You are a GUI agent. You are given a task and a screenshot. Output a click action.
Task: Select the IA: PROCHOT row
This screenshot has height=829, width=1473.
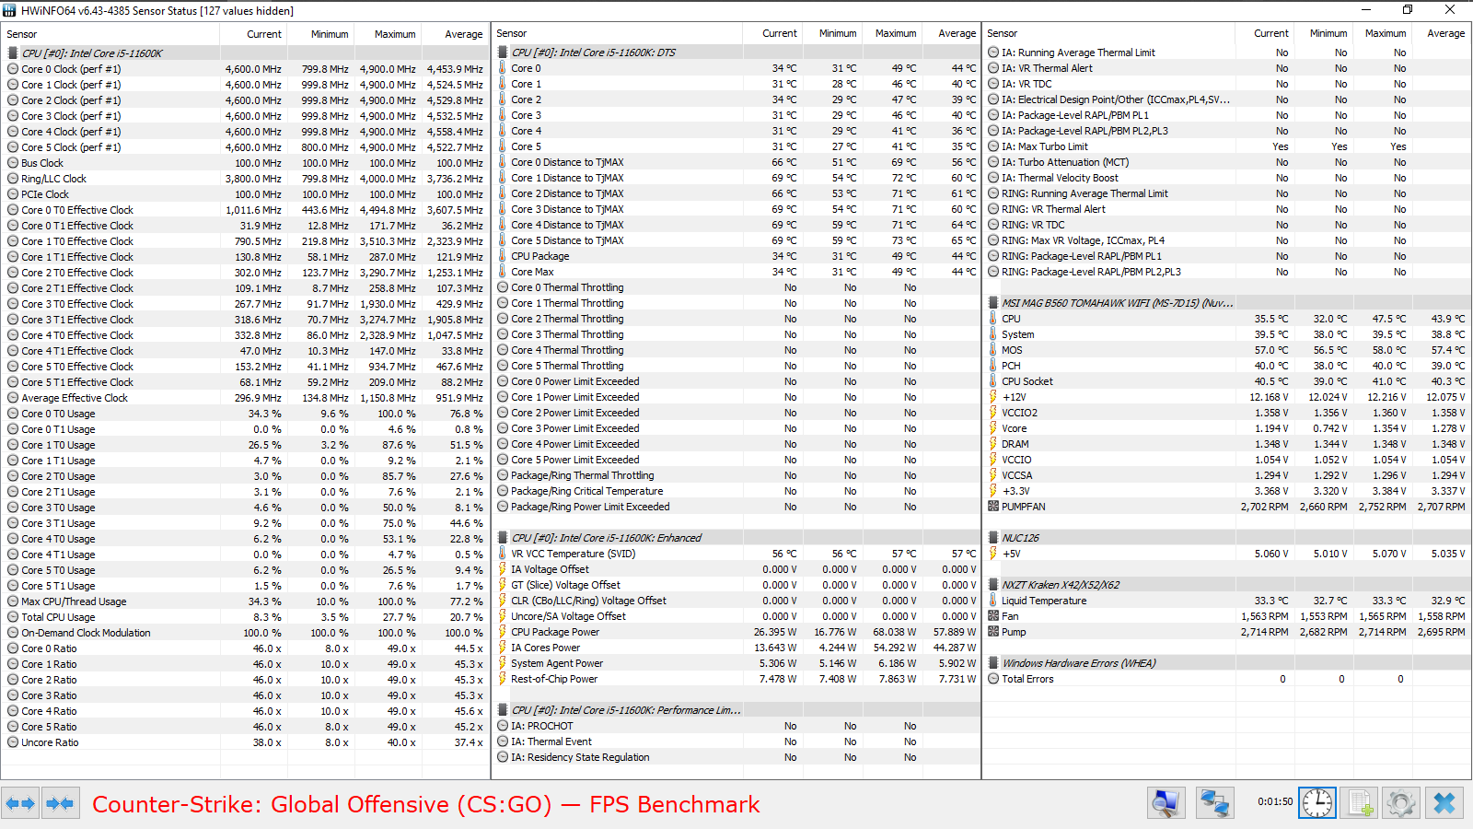tap(736, 726)
